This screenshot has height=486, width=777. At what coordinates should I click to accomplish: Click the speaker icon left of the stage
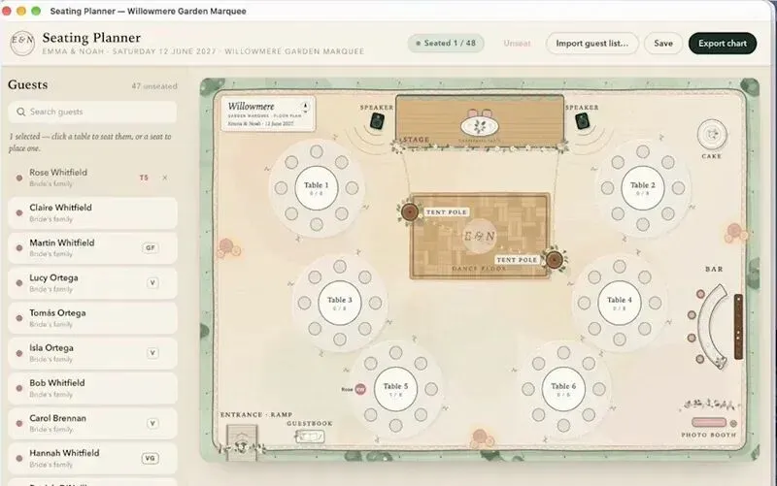click(x=377, y=121)
